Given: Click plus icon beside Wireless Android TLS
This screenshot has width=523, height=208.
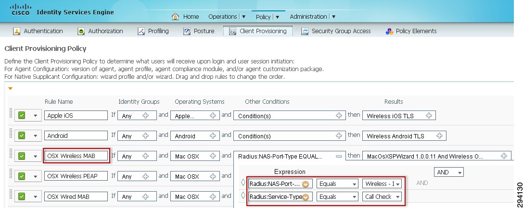Looking at the screenshot, I should [x=440, y=135].
